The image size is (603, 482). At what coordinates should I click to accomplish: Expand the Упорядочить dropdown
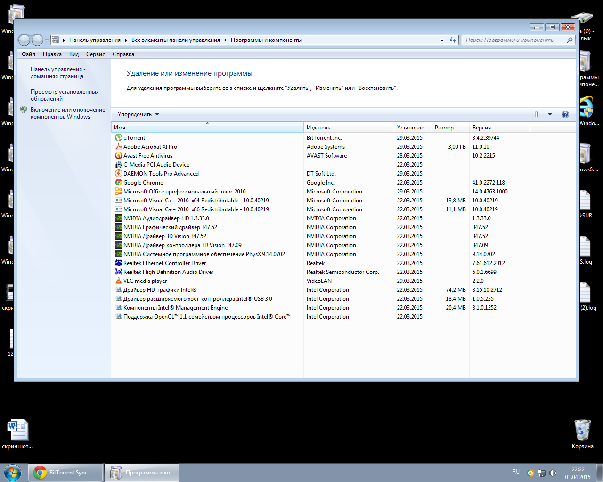coord(138,114)
